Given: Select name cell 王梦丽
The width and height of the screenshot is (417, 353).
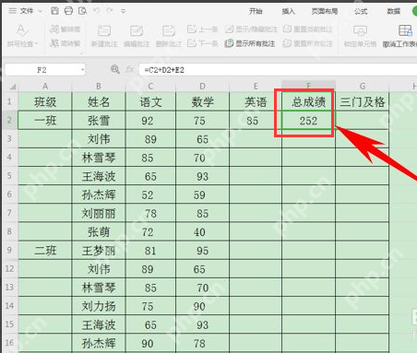Looking at the screenshot, I should 99,251.
